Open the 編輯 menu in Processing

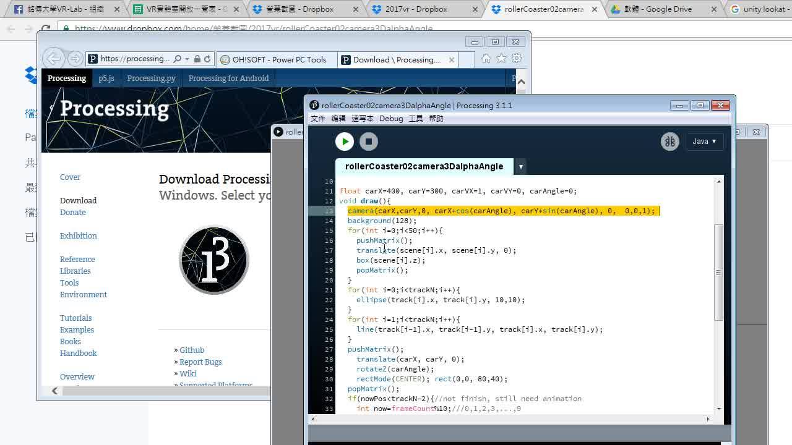coord(338,119)
